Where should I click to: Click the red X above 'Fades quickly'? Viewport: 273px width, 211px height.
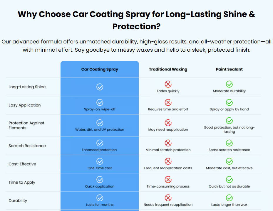tap(168, 84)
